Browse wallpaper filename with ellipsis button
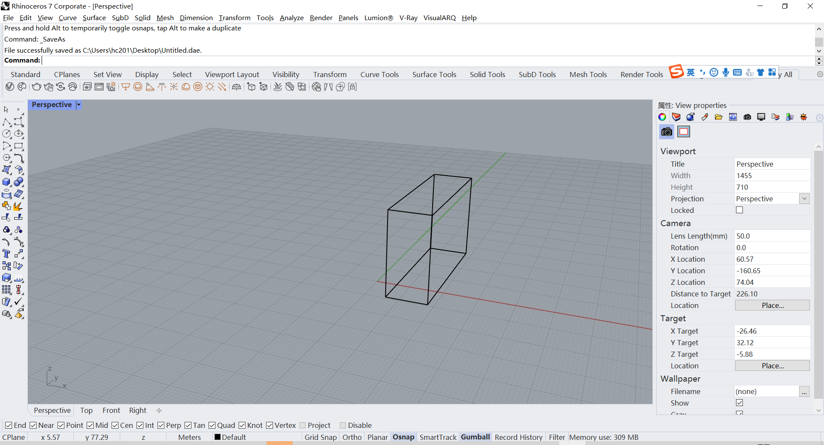 point(804,391)
